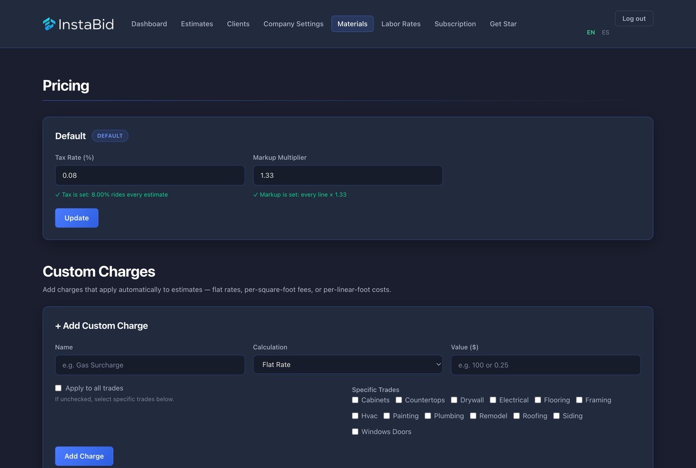Enable Apply to all trades
The height and width of the screenshot is (468, 696).
(x=58, y=388)
